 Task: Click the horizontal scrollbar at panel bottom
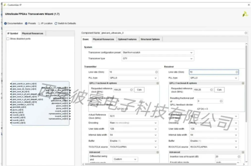coord(160,164)
